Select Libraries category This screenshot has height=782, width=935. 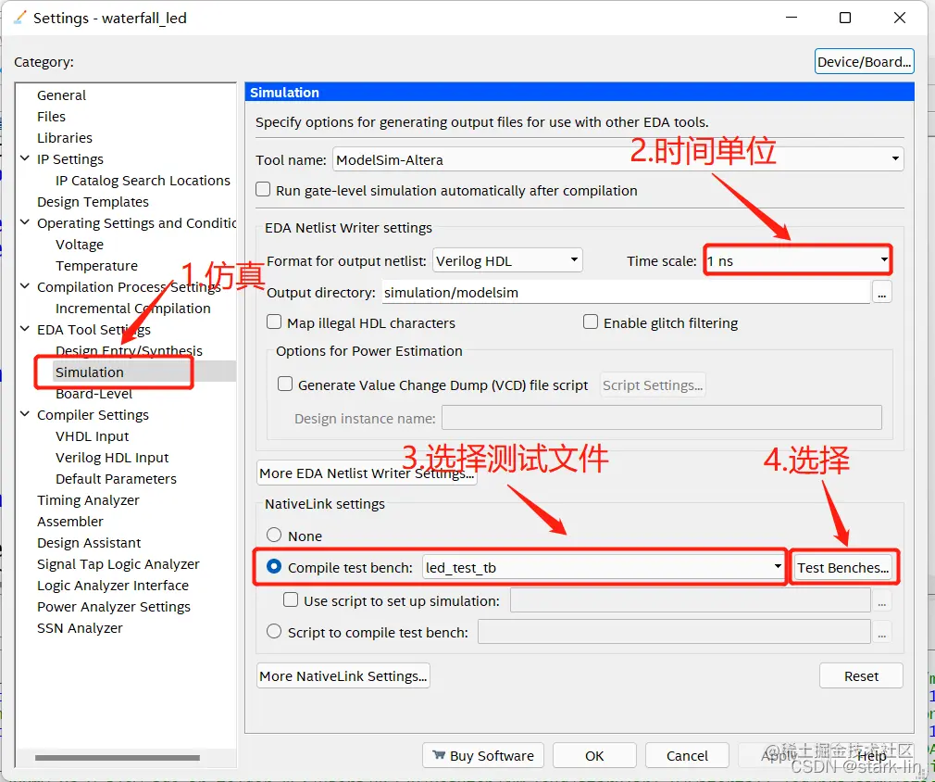[65, 138]
